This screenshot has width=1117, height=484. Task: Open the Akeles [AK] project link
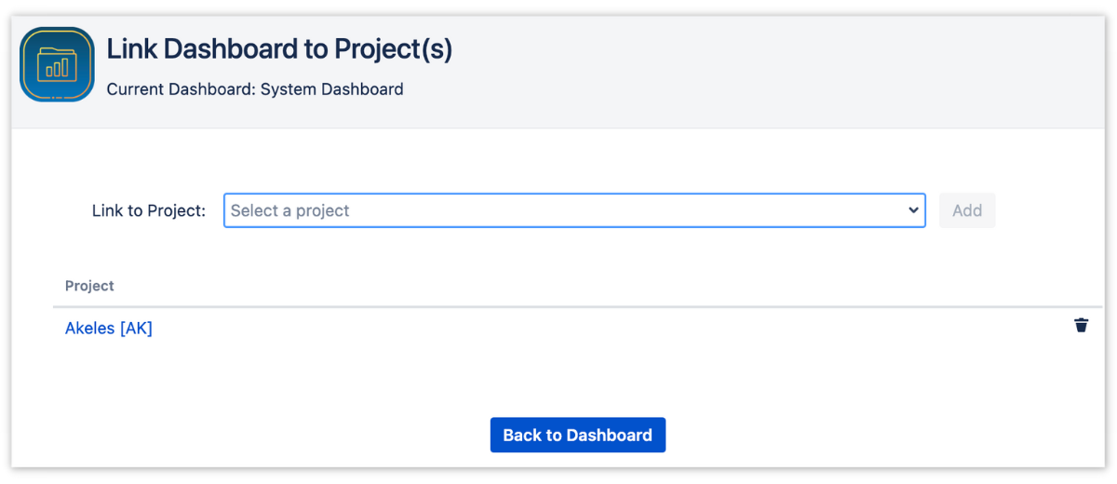[x=108, y=328]
